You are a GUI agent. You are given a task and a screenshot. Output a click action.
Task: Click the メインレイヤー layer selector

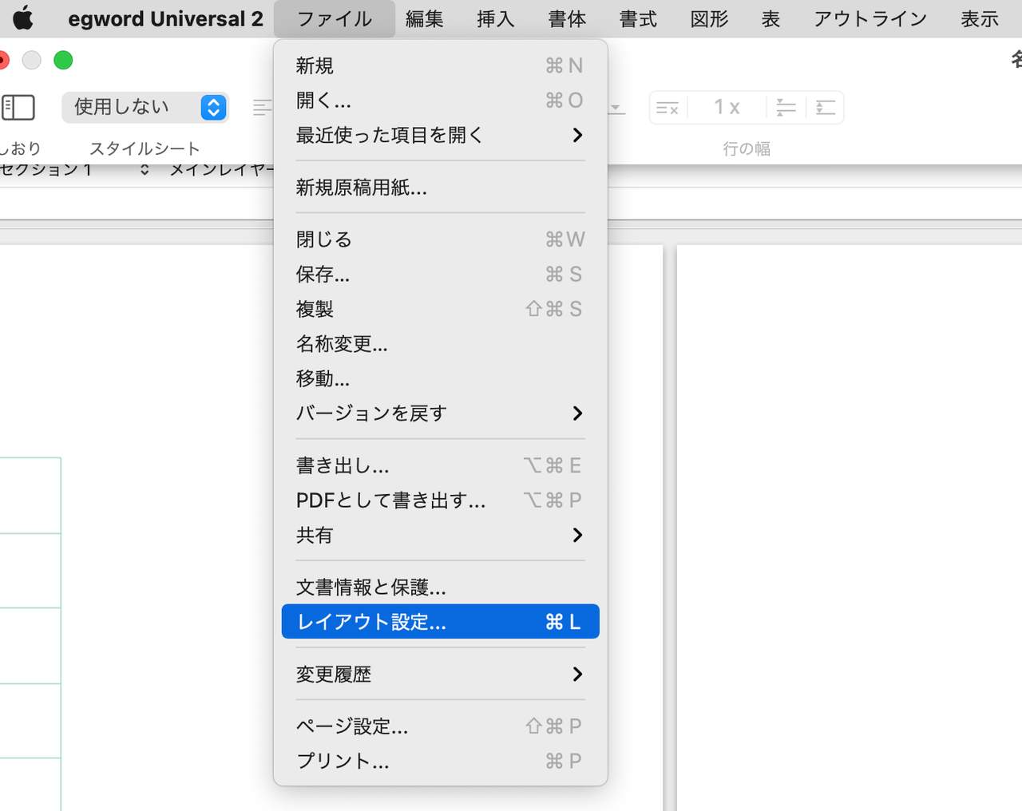click(221, 169)
